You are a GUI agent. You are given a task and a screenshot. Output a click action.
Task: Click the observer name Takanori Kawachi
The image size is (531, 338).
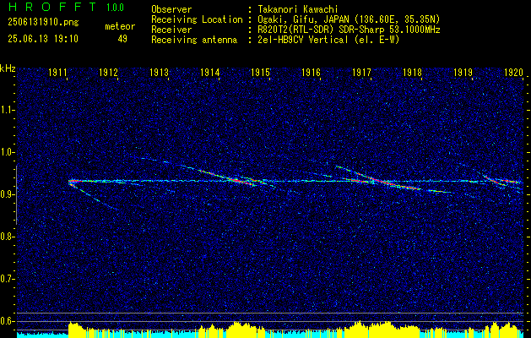(298, 9)
